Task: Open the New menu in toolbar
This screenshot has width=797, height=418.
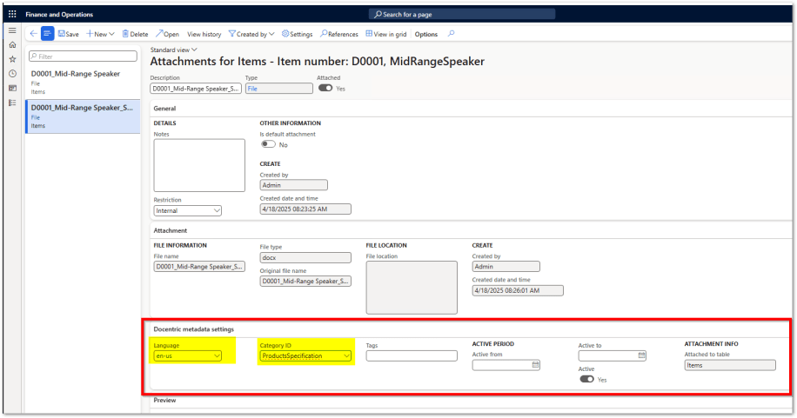Action: point(100,34)
